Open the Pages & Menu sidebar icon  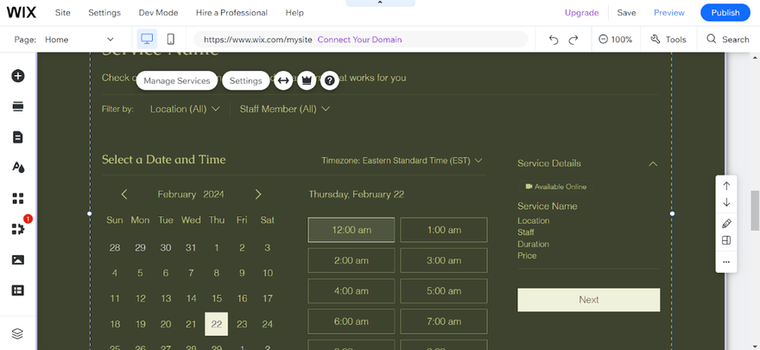[18, 137]
